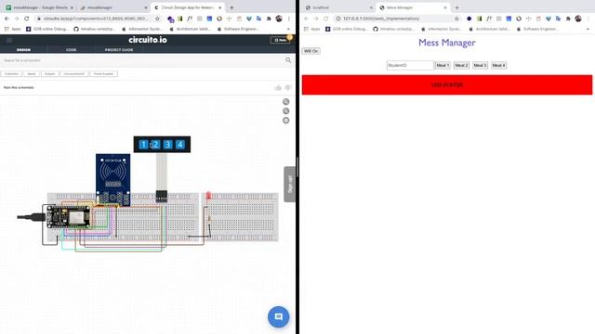The width and height of the screenshot is (595, 334).
Task: Filter components by Controllers
Action: tap(11, 74)
